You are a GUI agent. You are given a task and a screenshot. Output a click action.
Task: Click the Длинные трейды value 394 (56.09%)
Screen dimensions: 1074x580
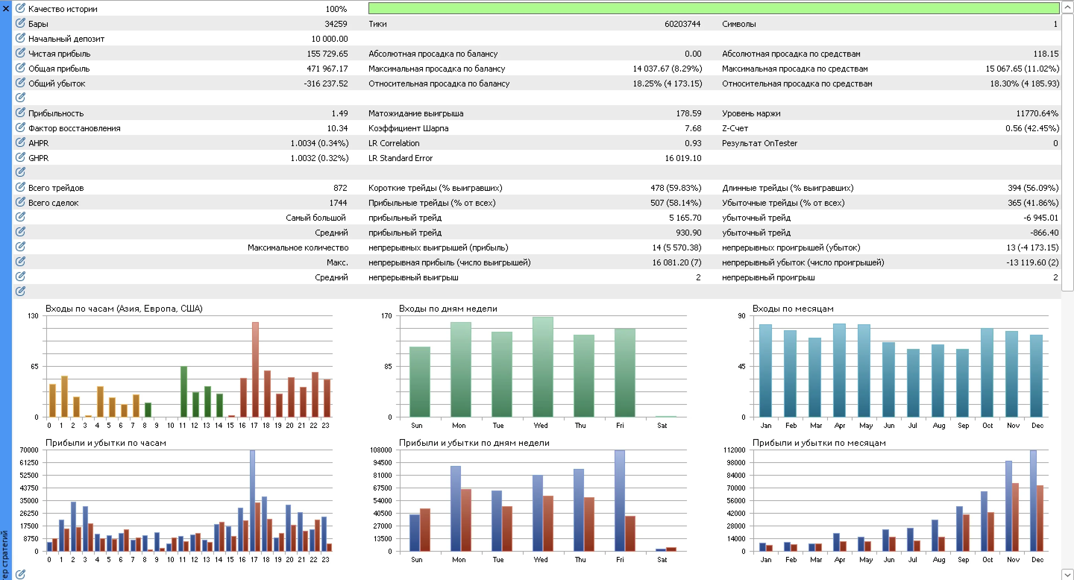click(x=1033, y=188)
